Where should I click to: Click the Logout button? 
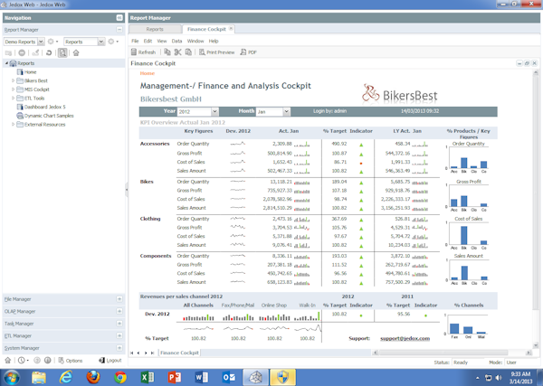110,361
